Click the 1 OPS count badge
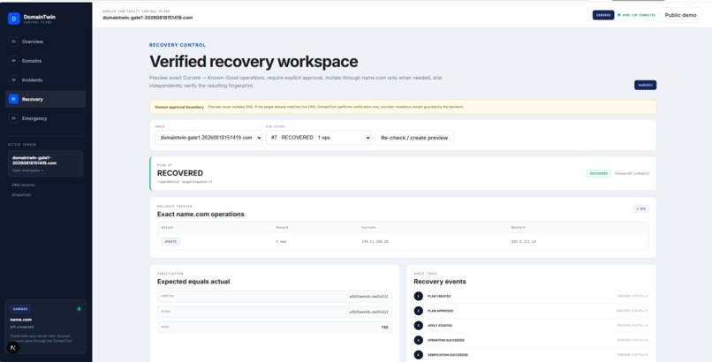Viewport: 712px width, 362px height. (x=641, y=209)
